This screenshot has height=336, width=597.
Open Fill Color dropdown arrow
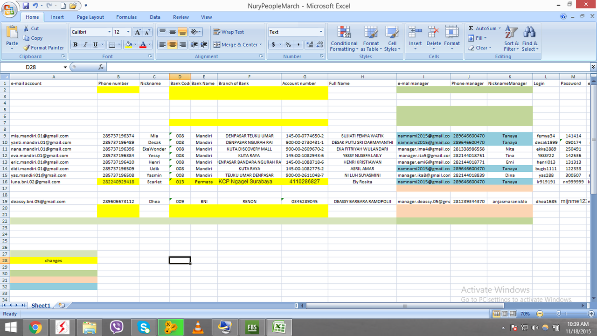(x=135, y=45)
